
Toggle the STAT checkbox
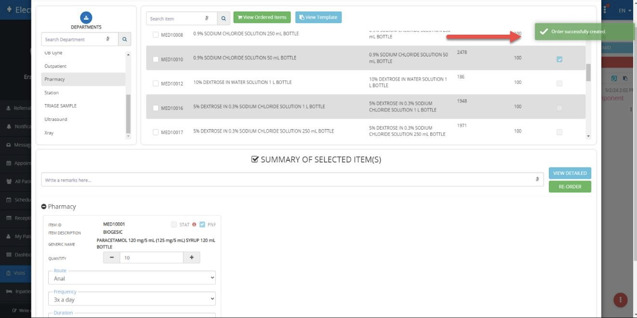coord(174,225)
